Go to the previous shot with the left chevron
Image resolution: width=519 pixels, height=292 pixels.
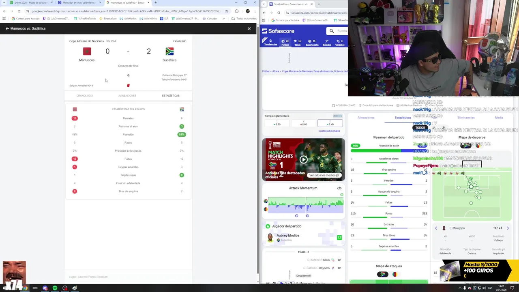436,228
